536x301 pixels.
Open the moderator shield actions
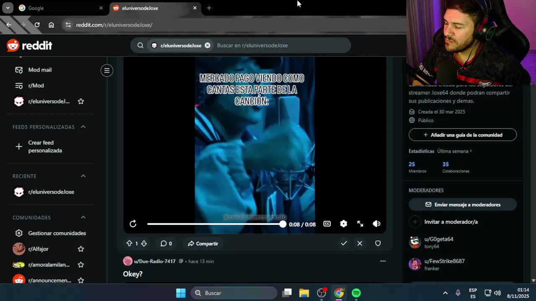pos(378,243)
